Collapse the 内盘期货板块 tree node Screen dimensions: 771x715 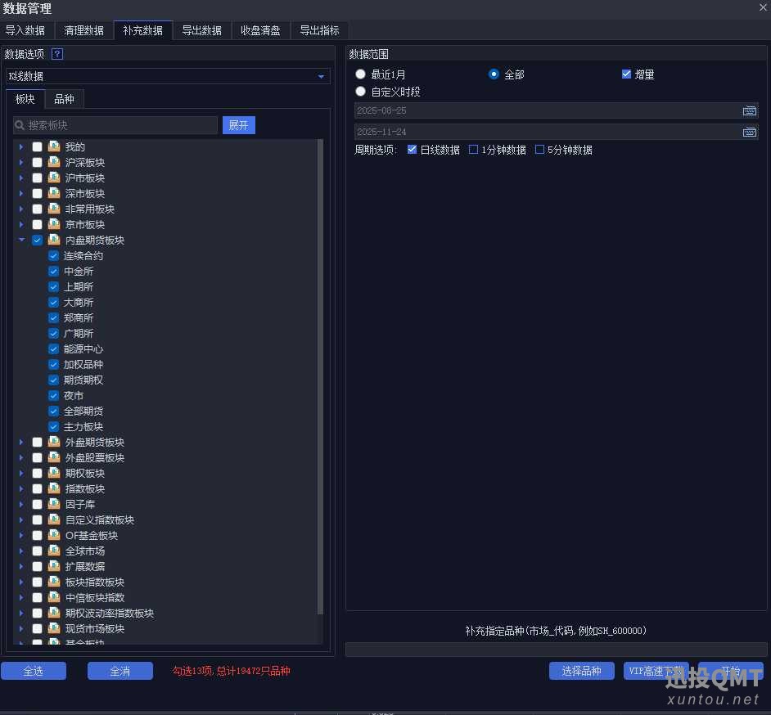[x=22, y=240]
